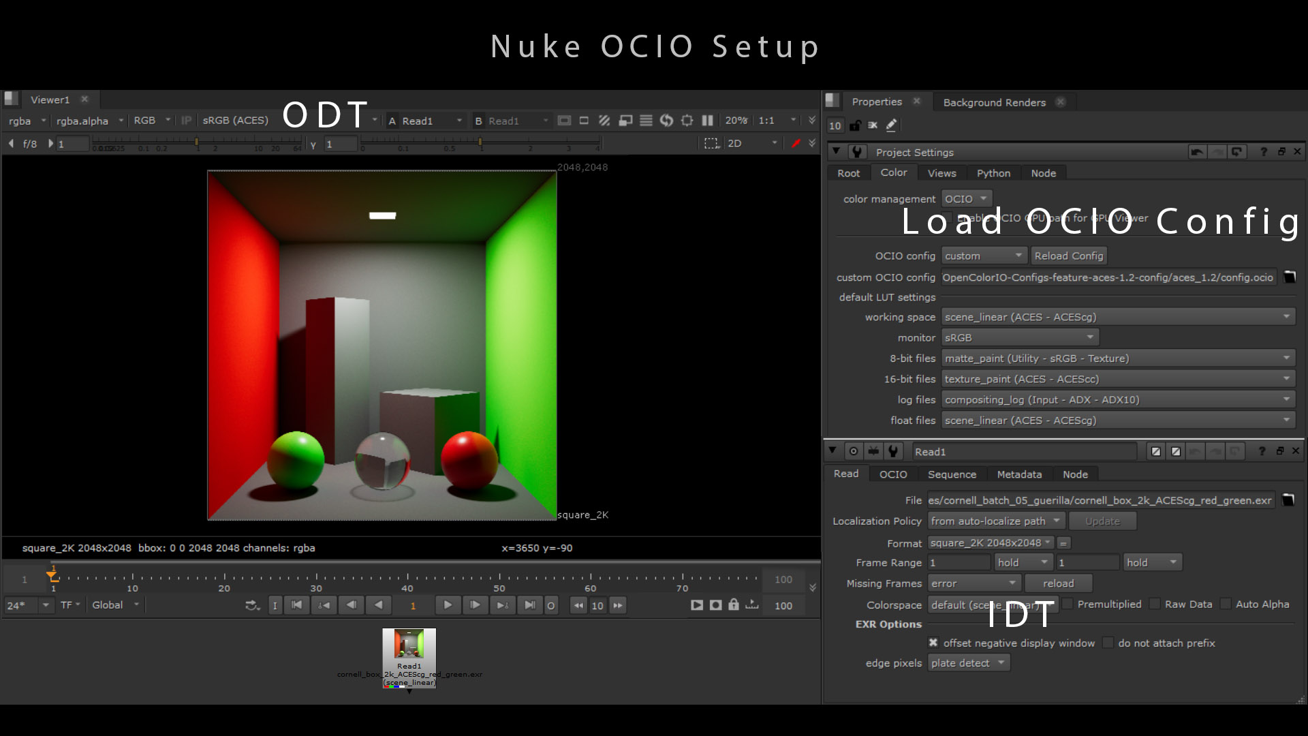Screen dimensions: 1308x736
Task: Open the monitor sRGB dropdown
Action: pyautogui.click(x=1019, y=337)
